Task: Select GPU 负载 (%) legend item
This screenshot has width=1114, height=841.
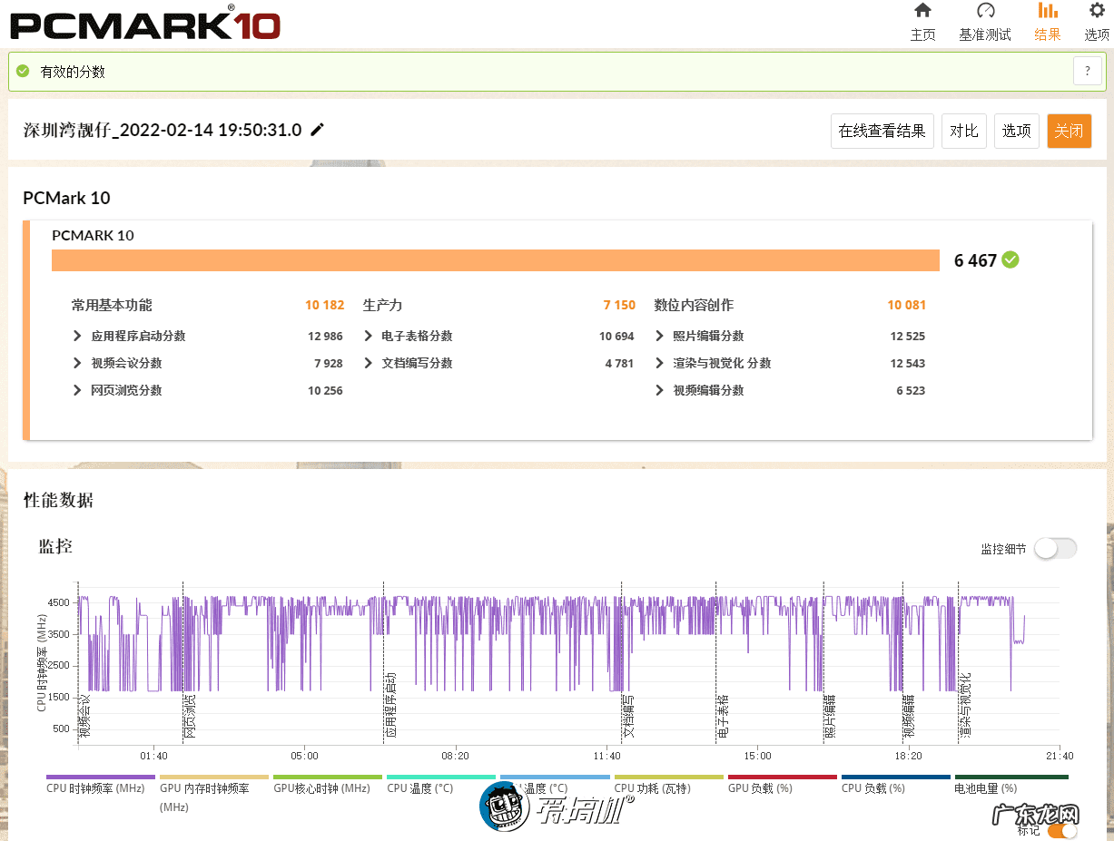Action: coord(760,788)
